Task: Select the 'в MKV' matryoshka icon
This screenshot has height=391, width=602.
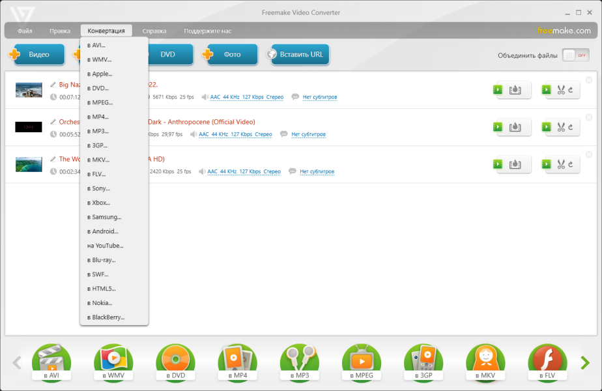Action: (x=485, y=362)
